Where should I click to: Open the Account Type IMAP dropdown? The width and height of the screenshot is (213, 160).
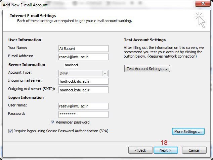coord(105,74)
